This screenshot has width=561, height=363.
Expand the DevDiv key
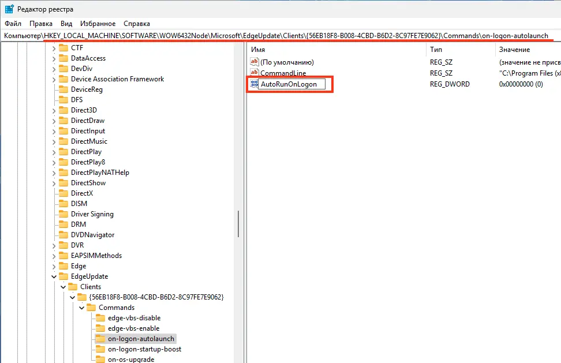(54, 69)
